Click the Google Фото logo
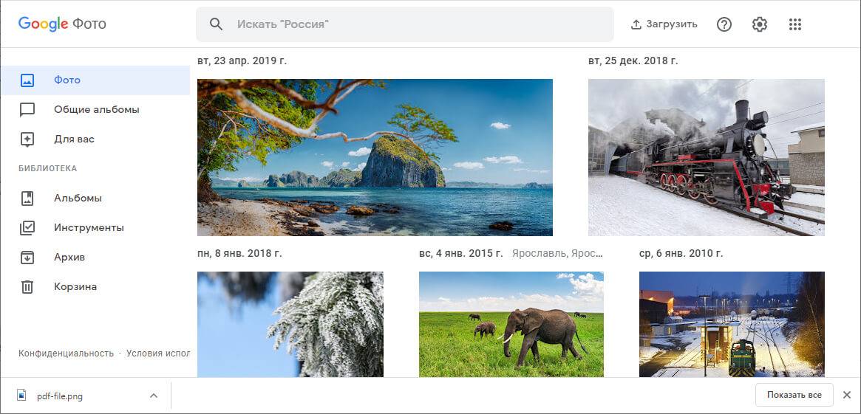Viewport: 861px width, 414px height. (62, 24)
